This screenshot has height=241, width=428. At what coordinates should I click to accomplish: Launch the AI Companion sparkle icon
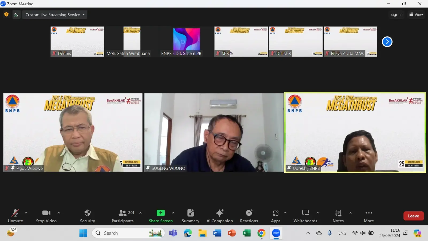[220, 213]
